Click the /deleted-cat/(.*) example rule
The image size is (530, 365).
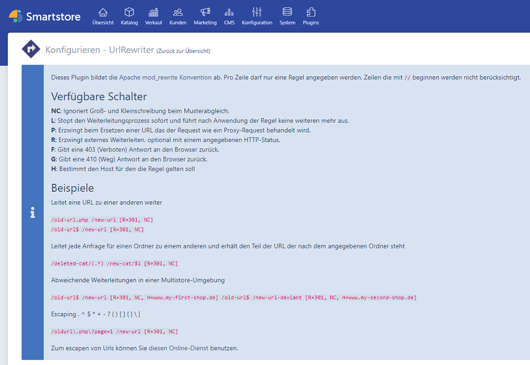click(114, 263)
